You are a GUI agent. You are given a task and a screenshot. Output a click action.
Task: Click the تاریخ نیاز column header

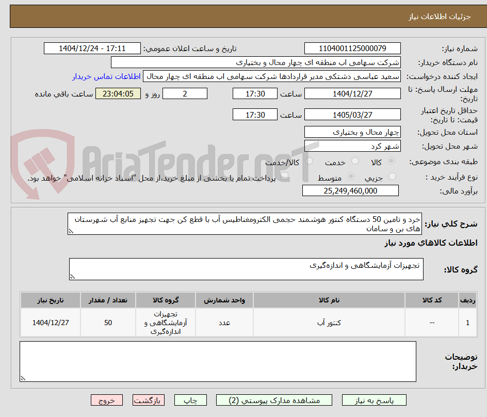pyautogui.click(x=51, y=300)
